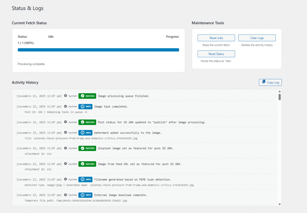Image resolution: width=307 pixels, height=213 pixels.
Task: Click the SUCCESS badge on "Image from feed URL" entry
Action: click(x=87, y=164)
